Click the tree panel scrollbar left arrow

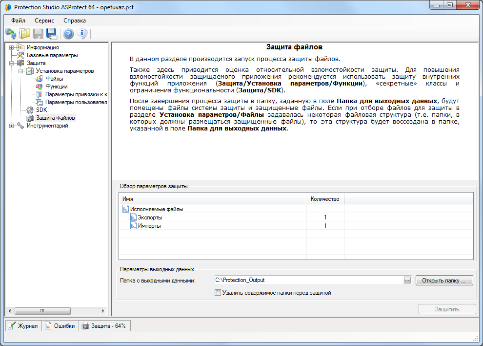[x=10, y=311]
